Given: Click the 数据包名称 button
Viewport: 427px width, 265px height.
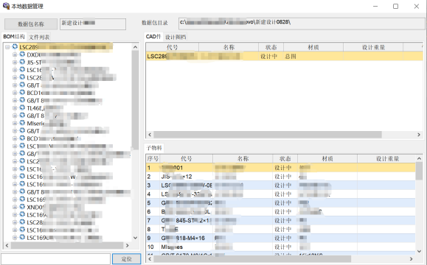Looking at the screenshot, I should [31, 24].
